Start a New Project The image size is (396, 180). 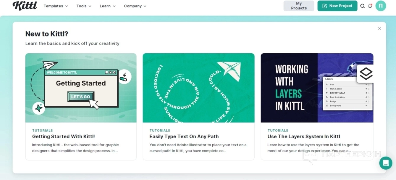click(337, 6)
